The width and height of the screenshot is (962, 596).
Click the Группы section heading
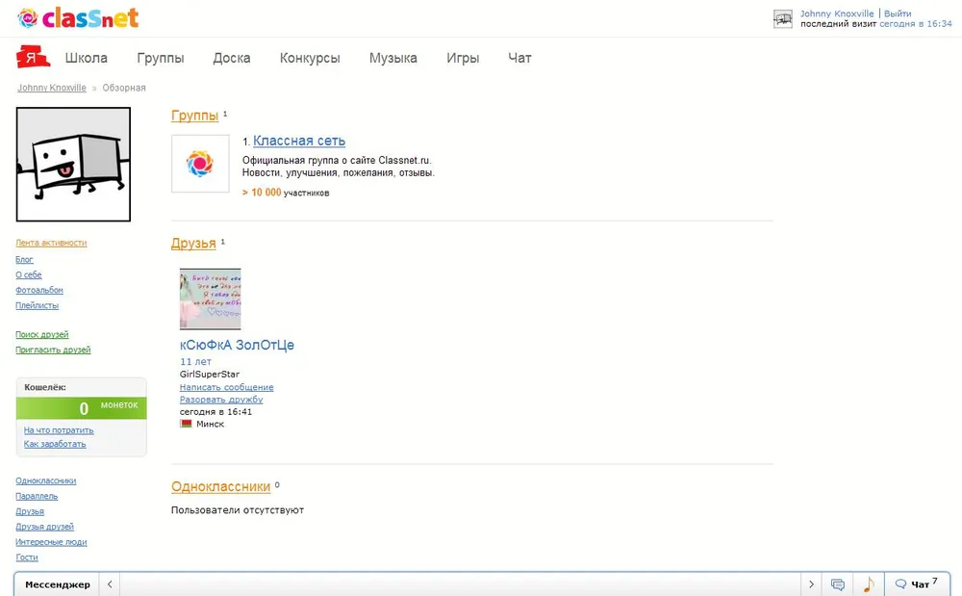click(x=194, y=116)
